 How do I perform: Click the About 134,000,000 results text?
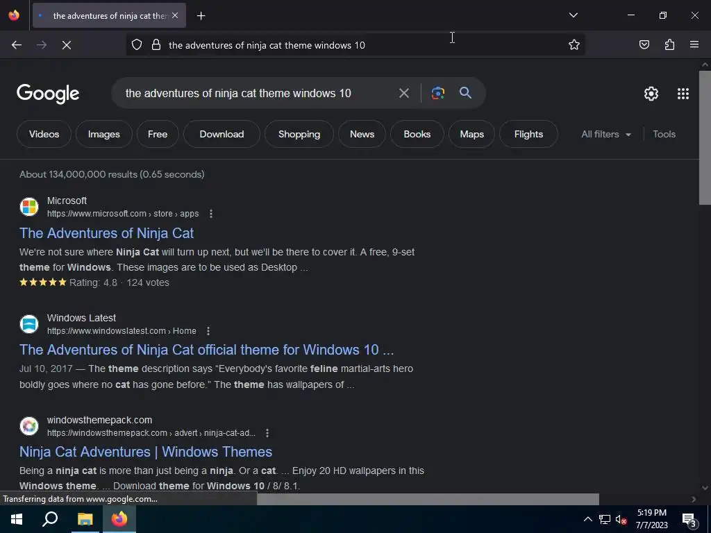point(112,174)
